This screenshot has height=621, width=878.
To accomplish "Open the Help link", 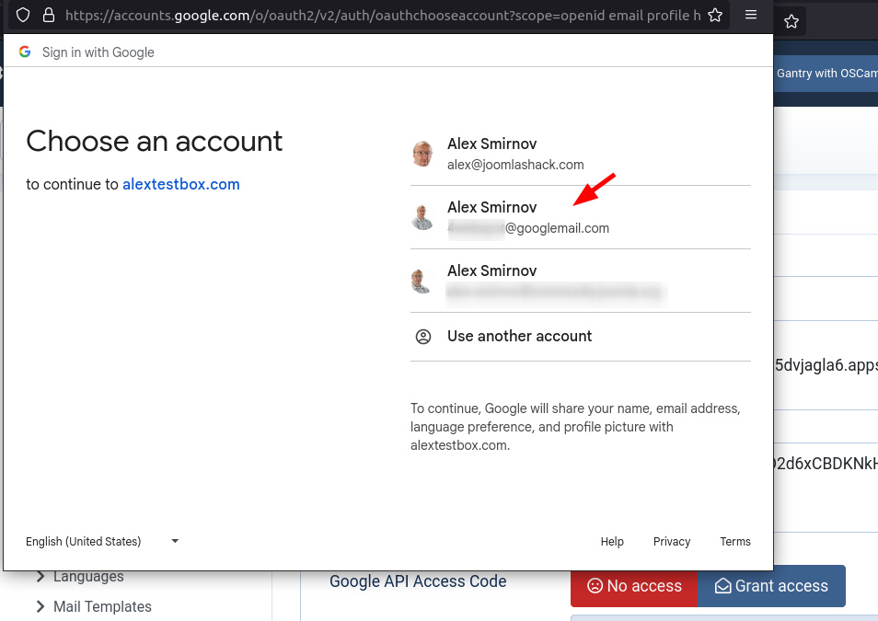I will pos(612,542).
